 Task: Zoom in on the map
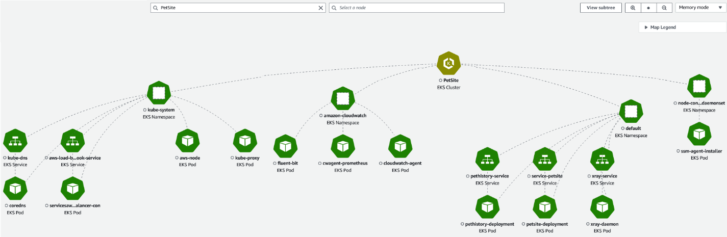pos(633,8)
